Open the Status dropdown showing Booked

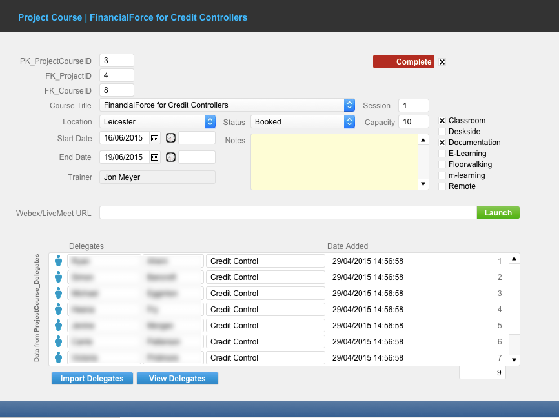pyautogui.click(x=349, y=122)
